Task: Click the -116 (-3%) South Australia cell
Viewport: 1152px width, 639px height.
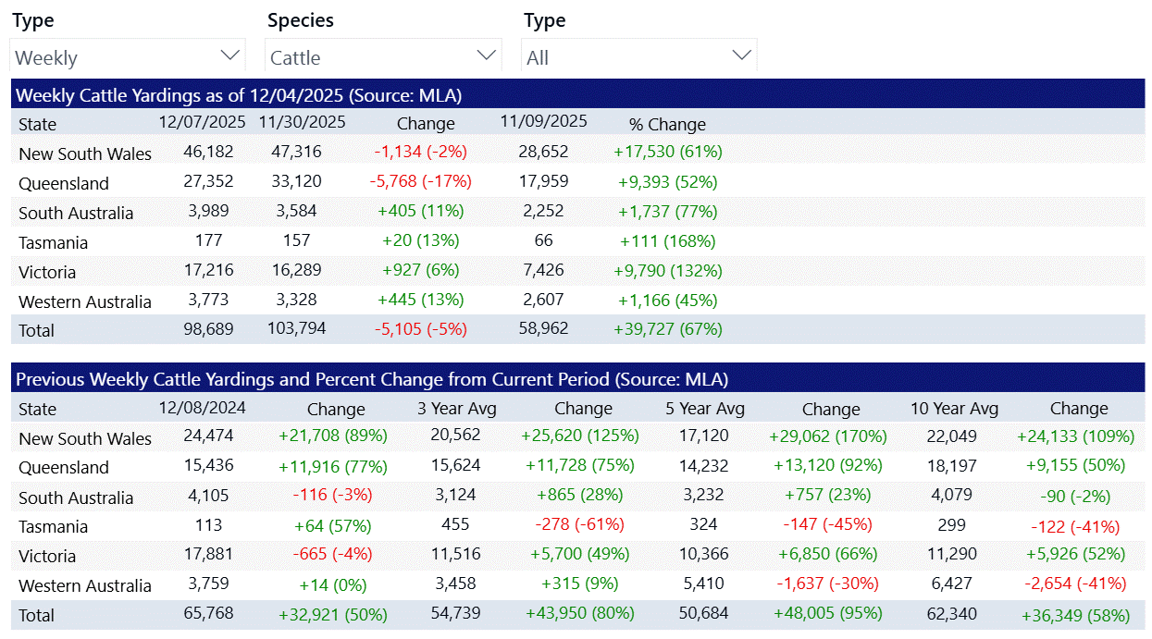Action: click(x=333, y=495)
